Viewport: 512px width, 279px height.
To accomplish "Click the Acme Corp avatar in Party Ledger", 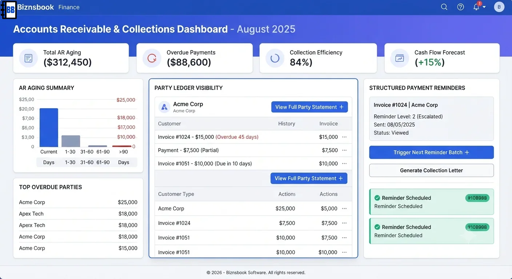I will [x=164, y=107].
